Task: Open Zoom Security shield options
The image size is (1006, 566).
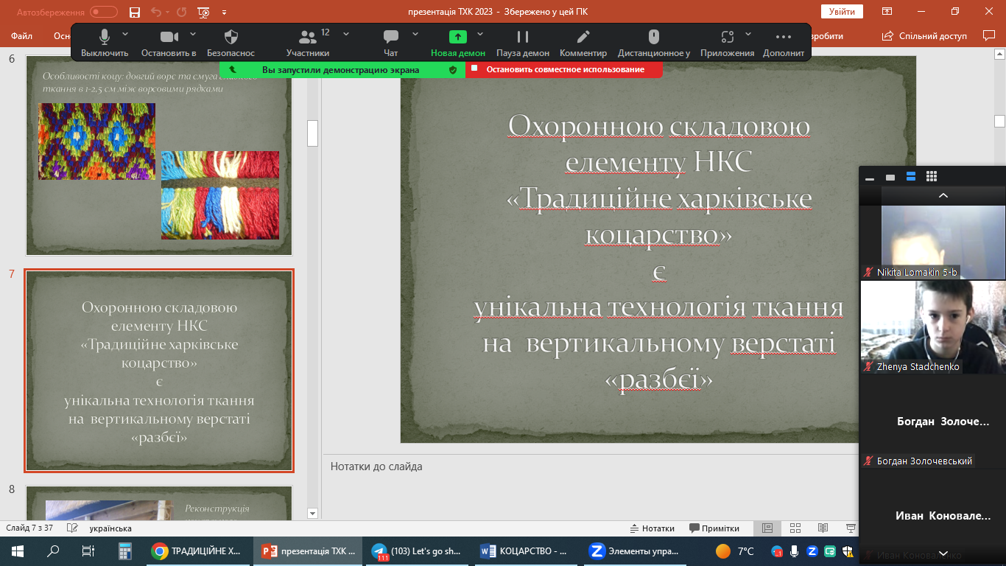Action: (x=231, y=43)
